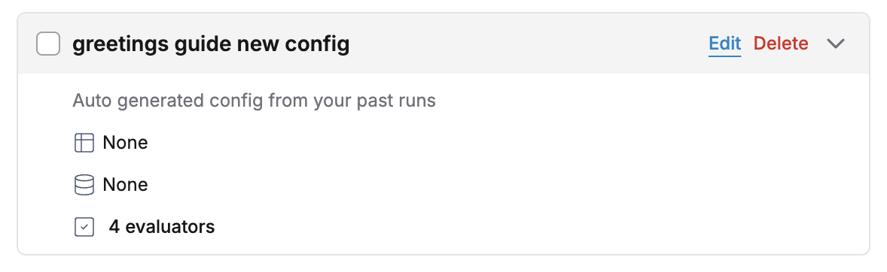Select the 4 evaluators label
The height and width of the screenshot is (272, 887).
pos(162,227)
